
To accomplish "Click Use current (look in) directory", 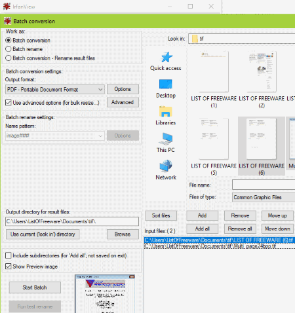I will coord(43,234).
